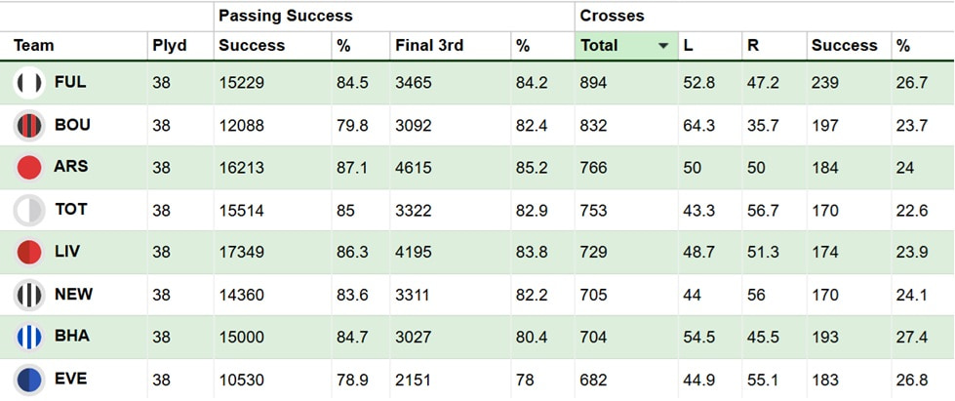Click the Crosses group header

612,16
